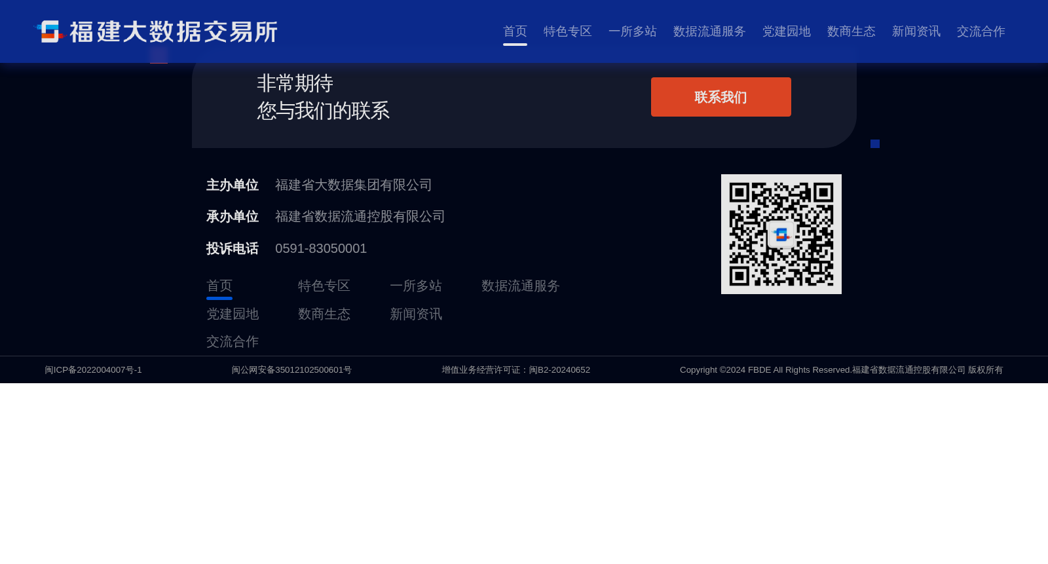Go to 首页 via footer link
This screenshot has height=564, width=1048.
pos(219,286)
